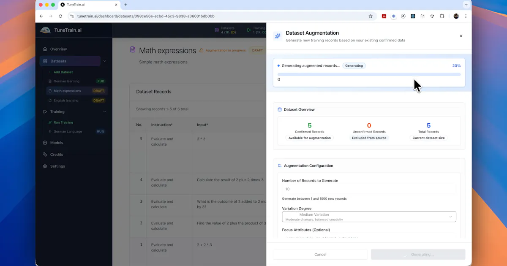Open the Variation Degree dropdown
The height and width of the screenshot is (266, 507).
[369, 217]
